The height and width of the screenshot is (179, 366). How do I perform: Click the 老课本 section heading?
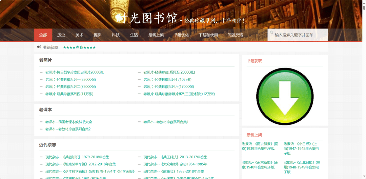tap(45, 110)
